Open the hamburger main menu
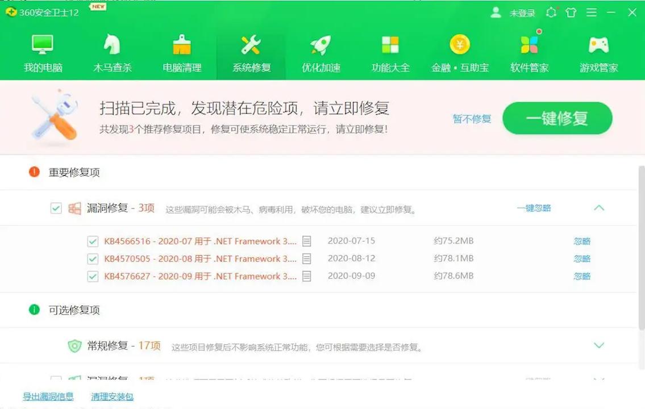The height and width of the screenshot is (409, 645). coord(591,12)
